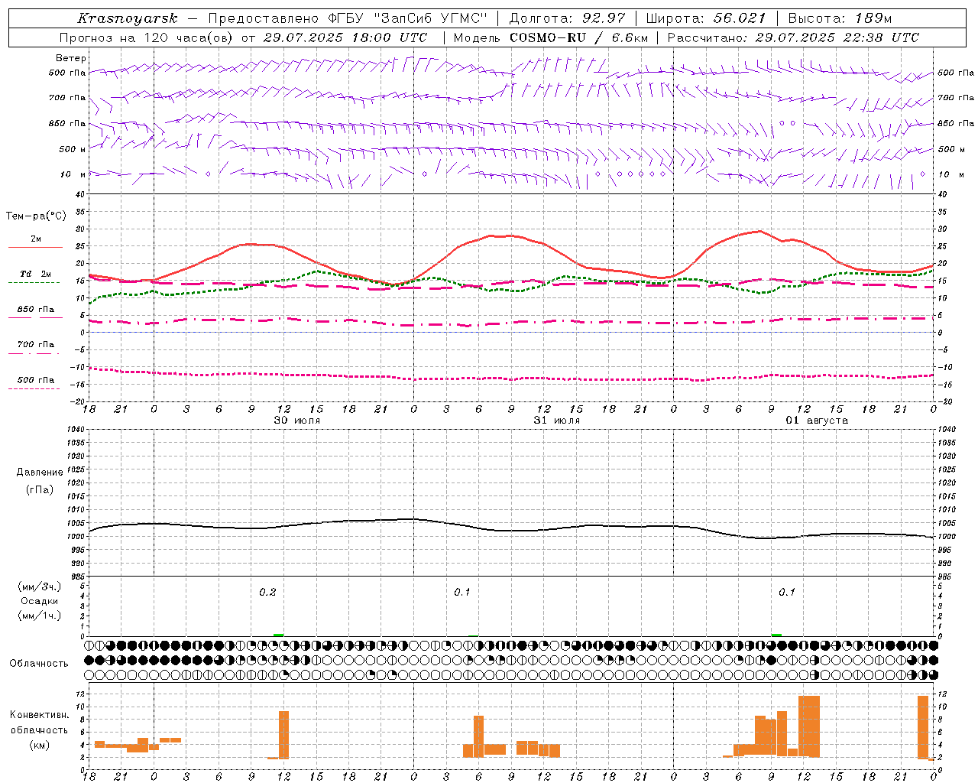
Task: Click the '0.2' precipitation value on 30 июля
Action: [x=267, y=592]
